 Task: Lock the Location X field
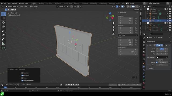click(x=136, y=18)
